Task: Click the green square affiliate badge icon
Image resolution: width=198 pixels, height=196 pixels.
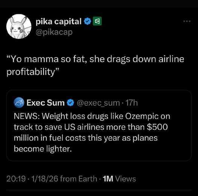Action: [97, 21]
